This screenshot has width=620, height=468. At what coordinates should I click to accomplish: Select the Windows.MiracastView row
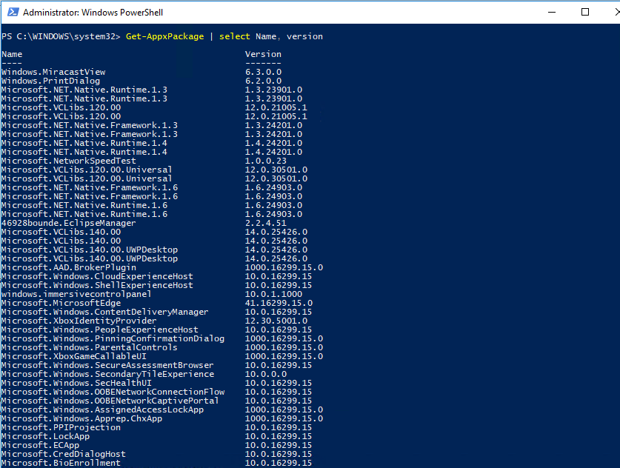click(53, 72)
